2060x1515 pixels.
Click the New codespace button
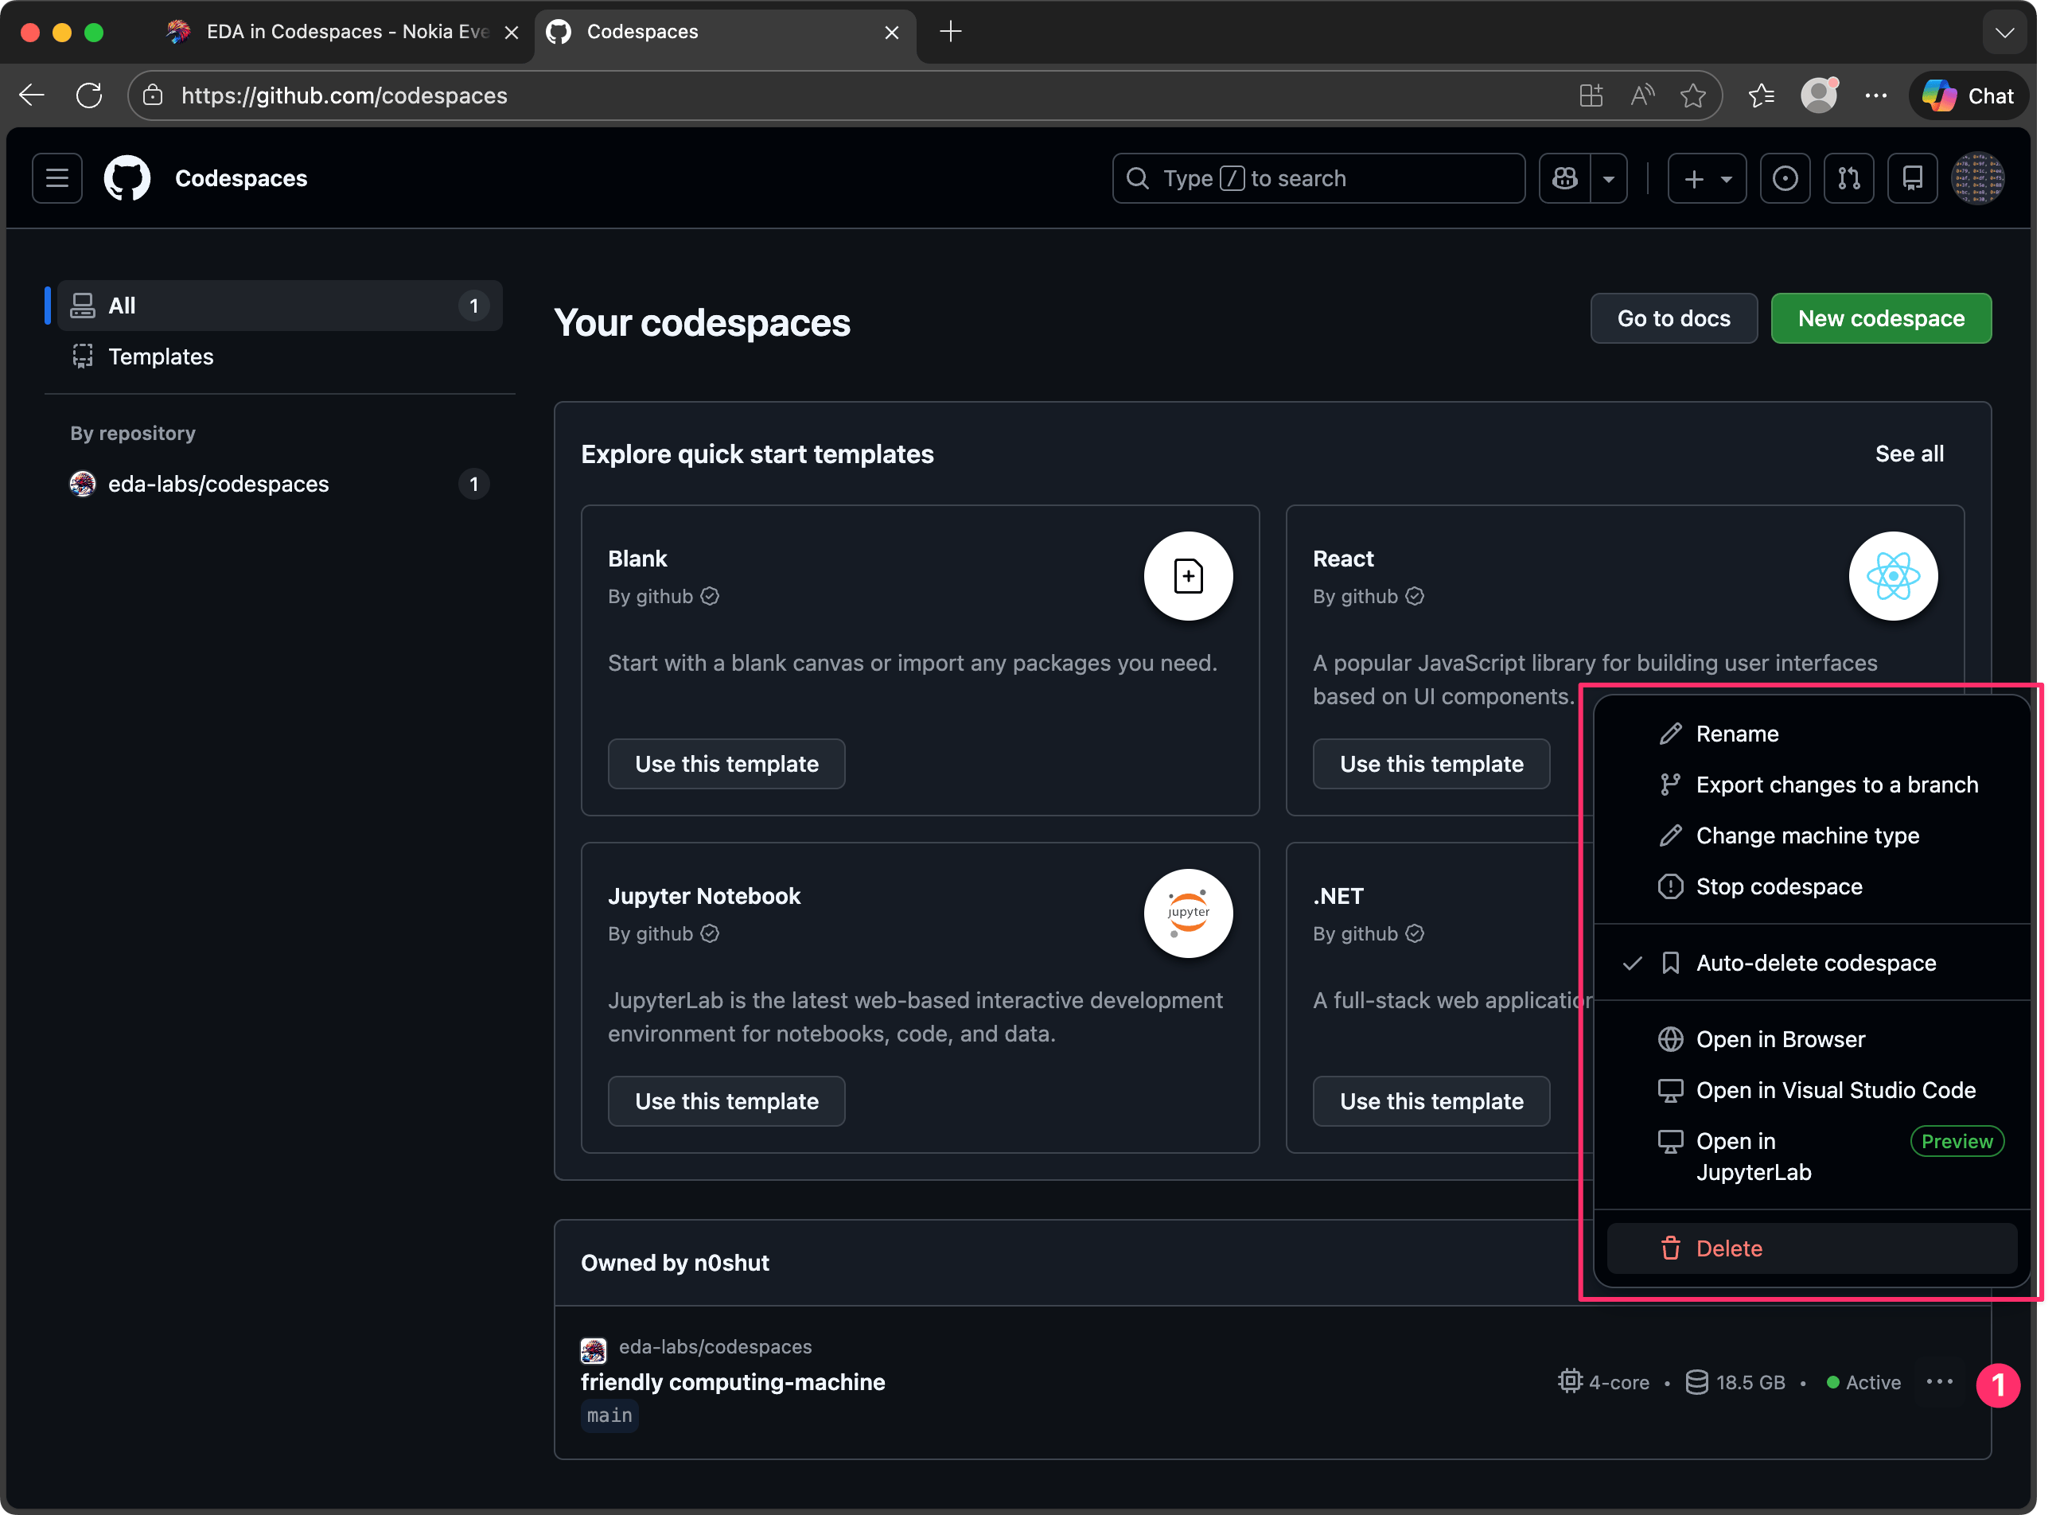pos(1880,318)
